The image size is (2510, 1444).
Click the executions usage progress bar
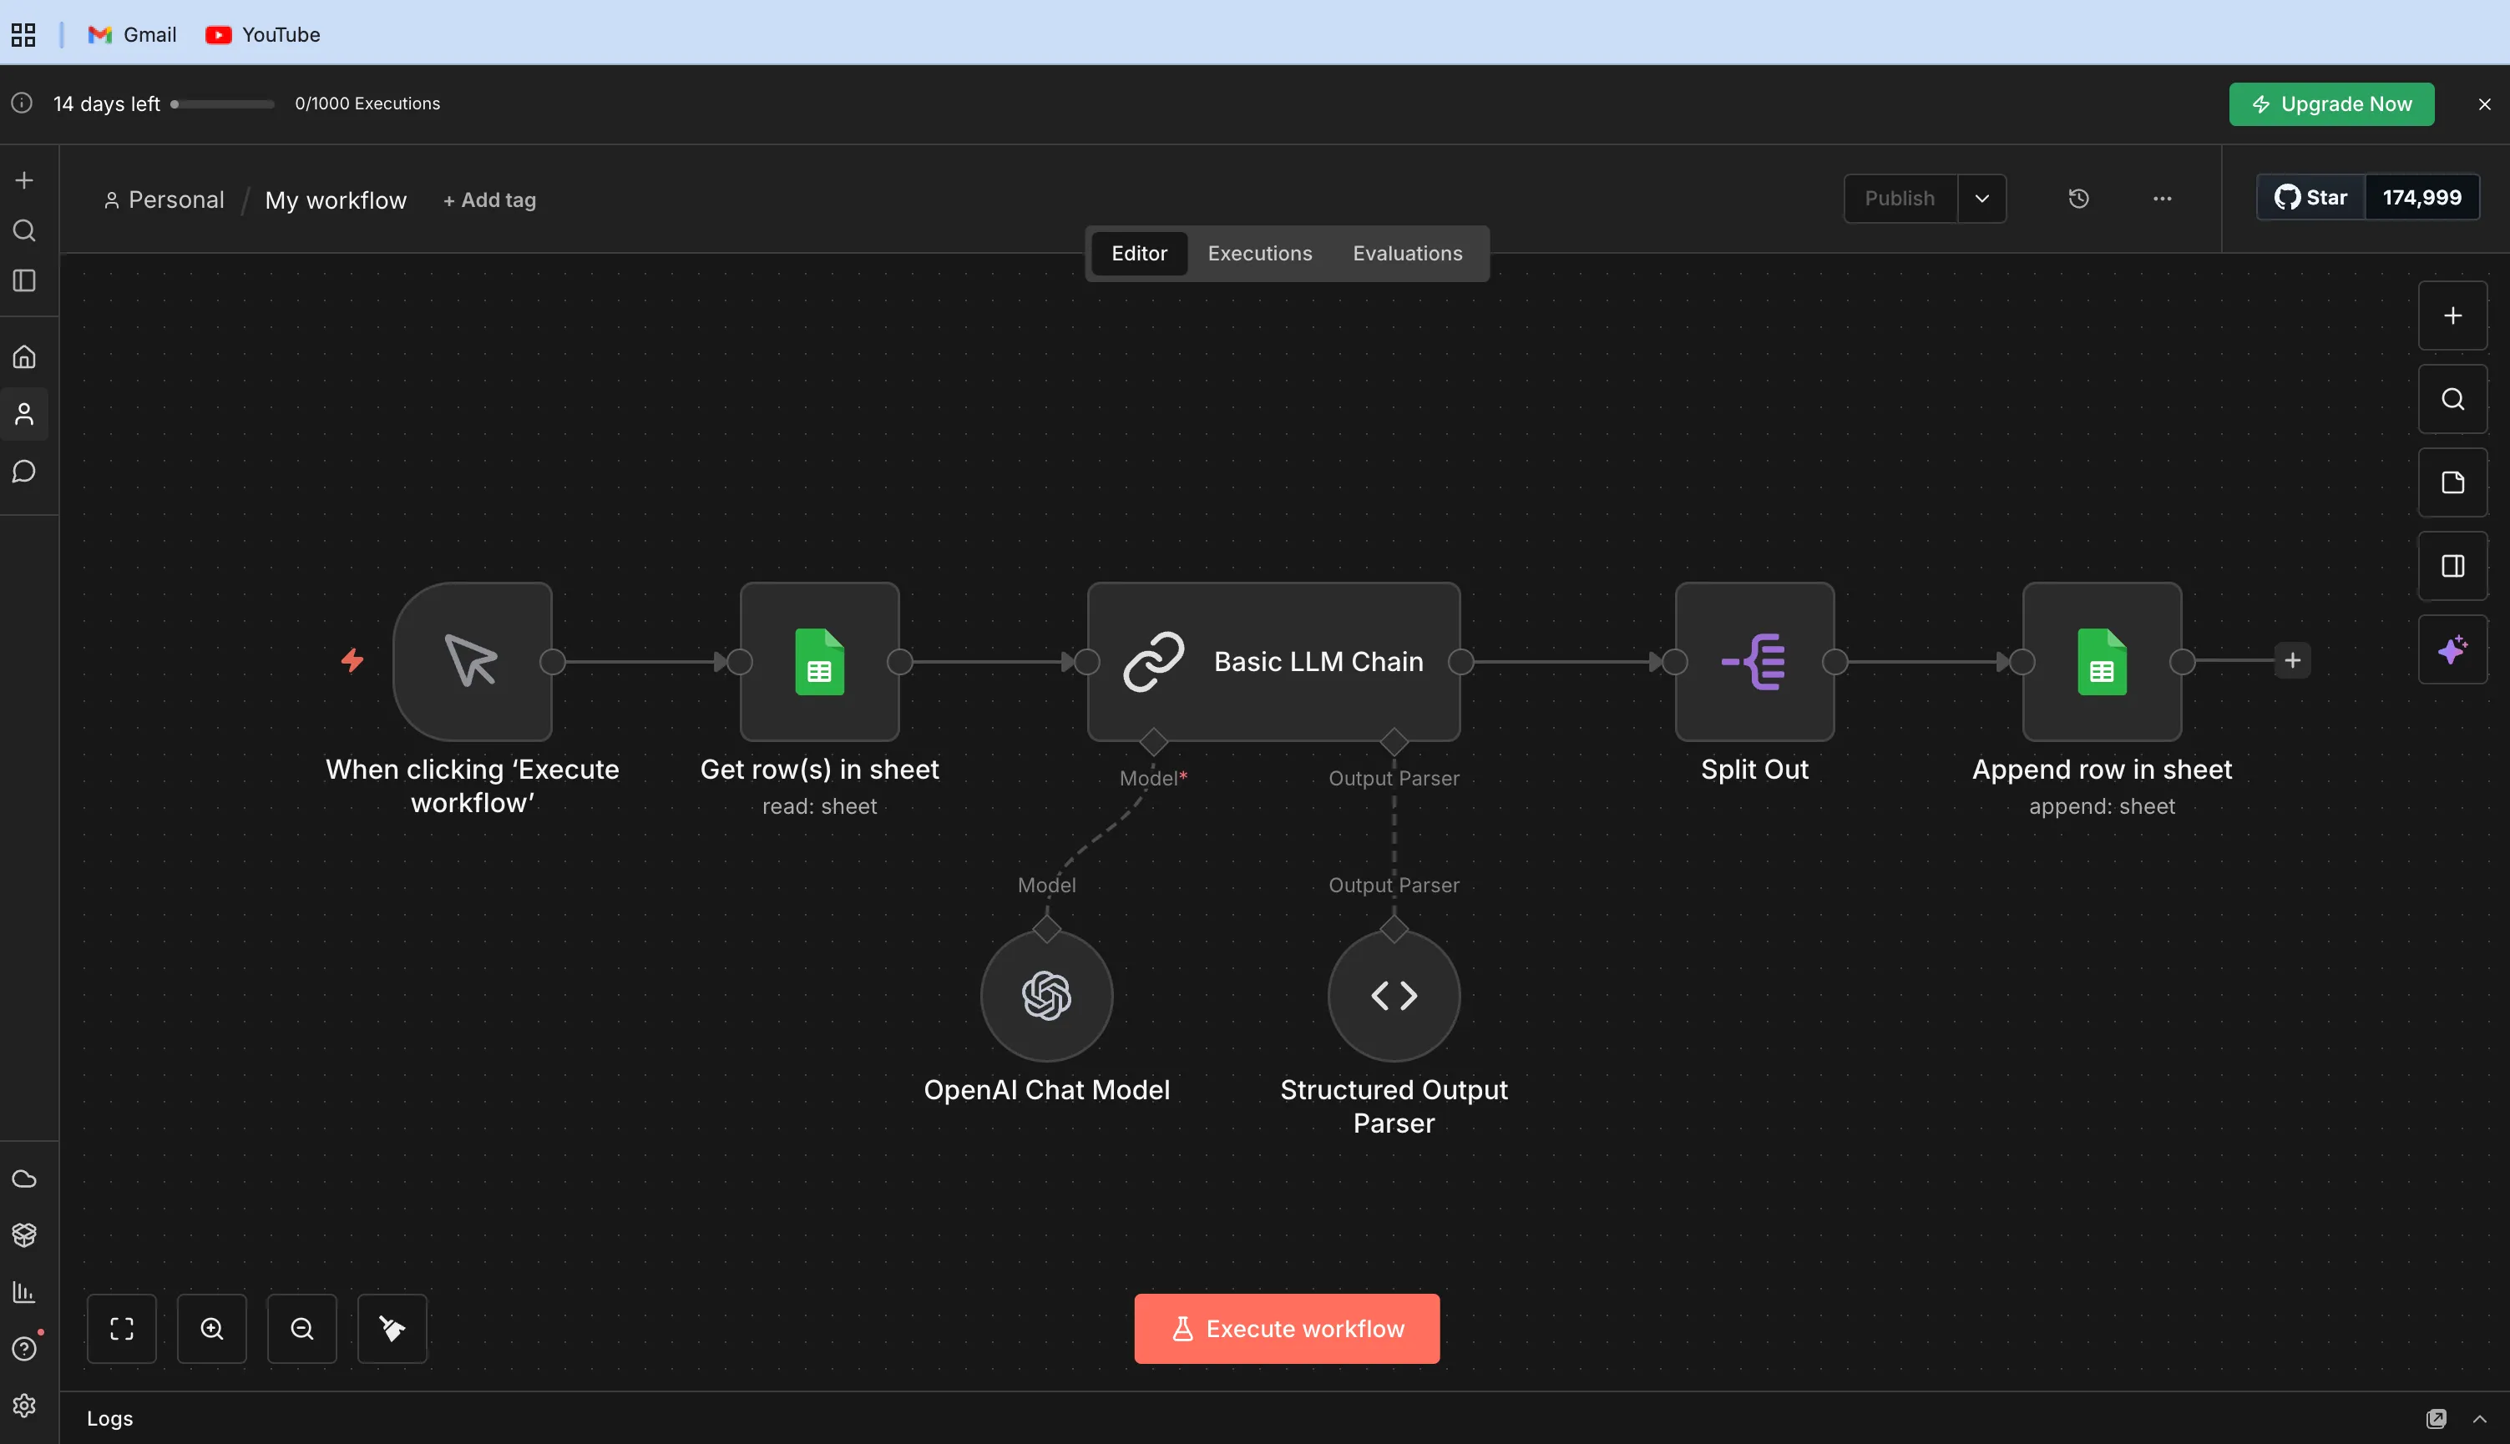pos(223,104)
